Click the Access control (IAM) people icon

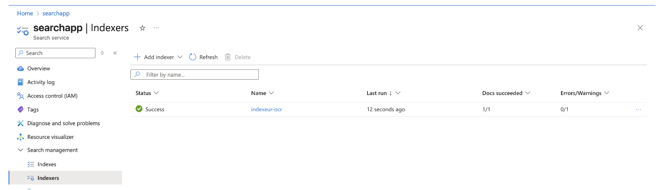20,96
